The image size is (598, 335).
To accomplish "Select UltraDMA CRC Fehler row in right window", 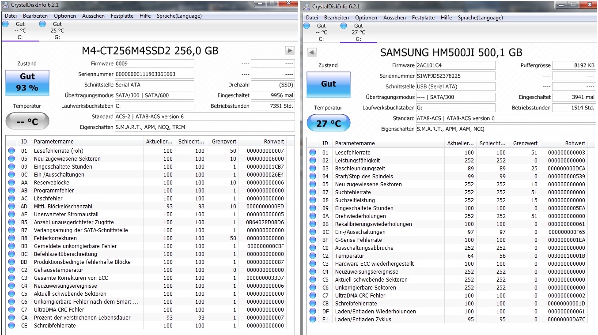I will (x=447, y=296).
